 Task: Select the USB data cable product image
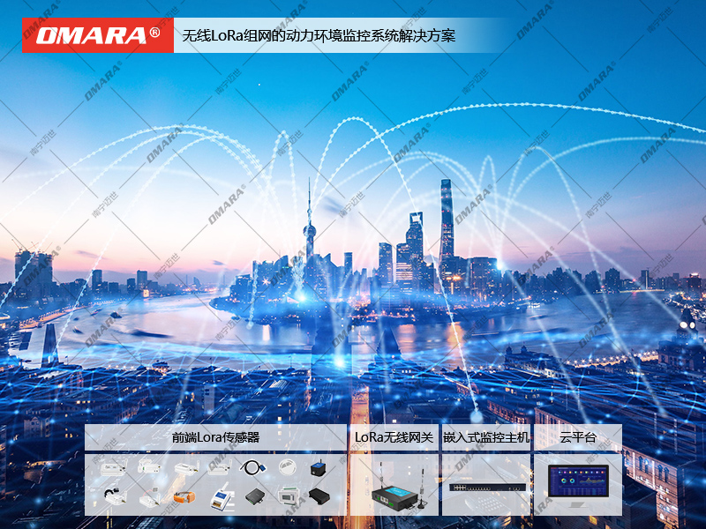(253, 467)
